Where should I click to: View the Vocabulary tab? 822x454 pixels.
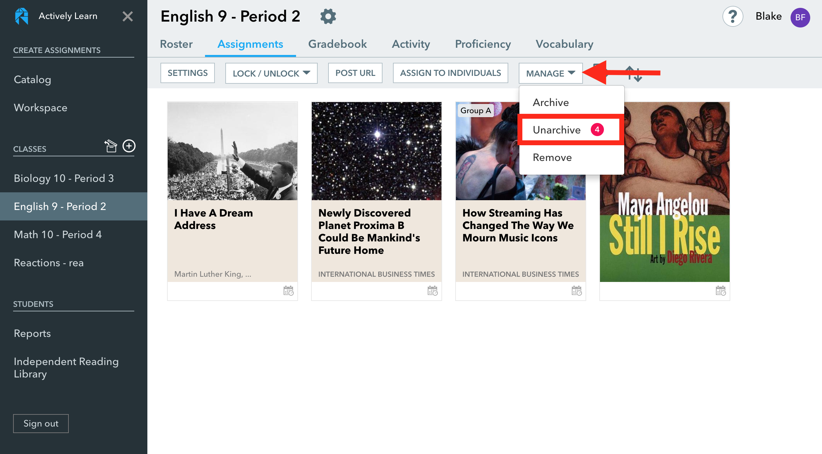tap(564, 44)
